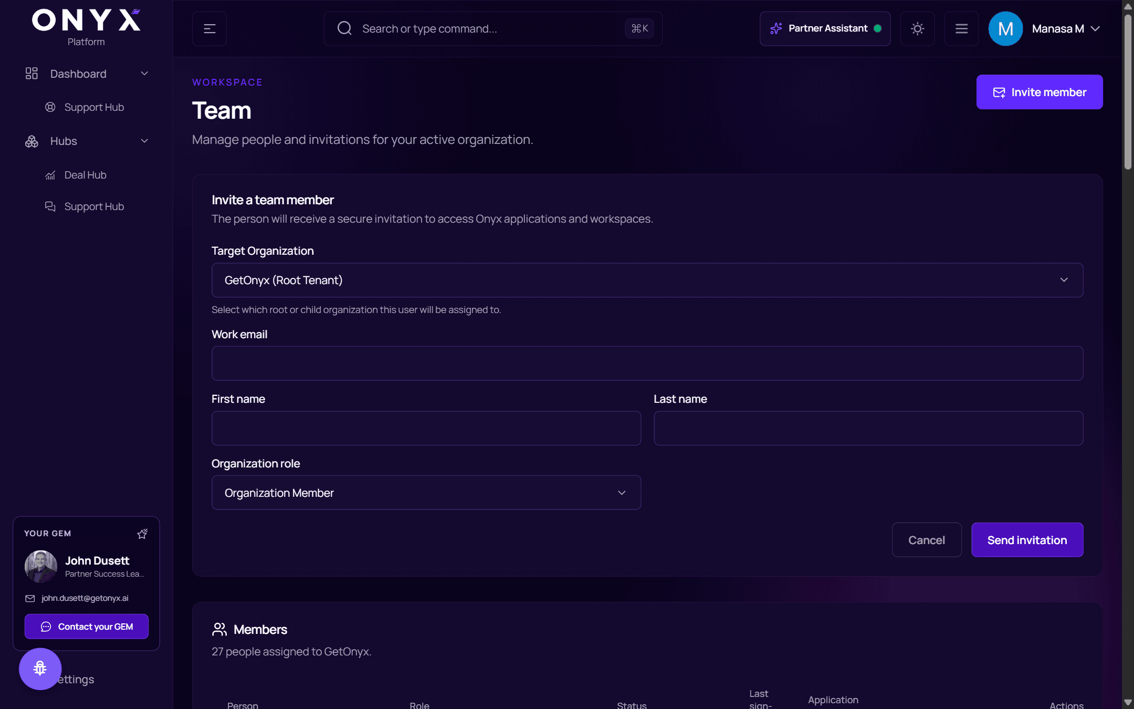Focus the Search or type command field

pyautogui.click(x=493, y=29)
